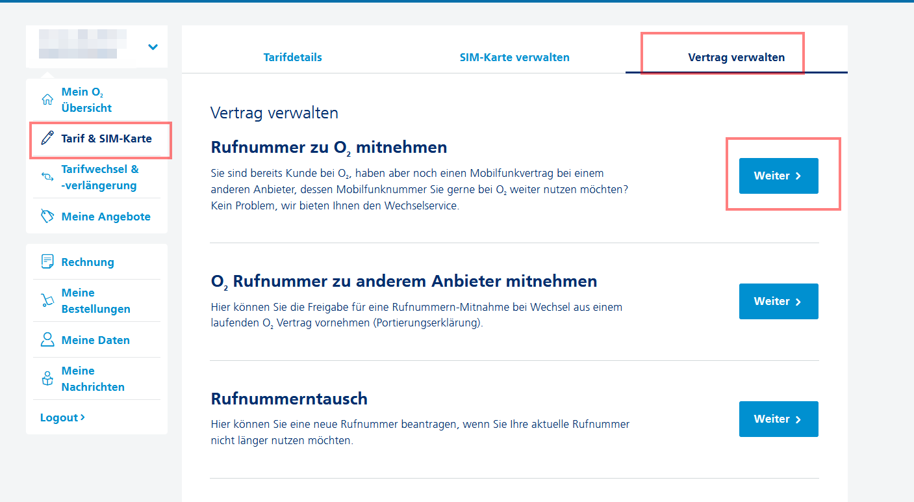This screenshot has height=502, width=914.
Task: Select the Vertrag verwalten tab
Action: 737,57
